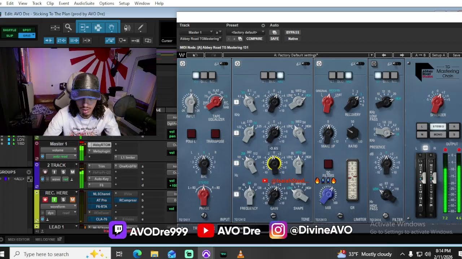Viewport: 462px width, 259px height.
Task: Open the AudioSuite menu
Action: coord(84,3)
